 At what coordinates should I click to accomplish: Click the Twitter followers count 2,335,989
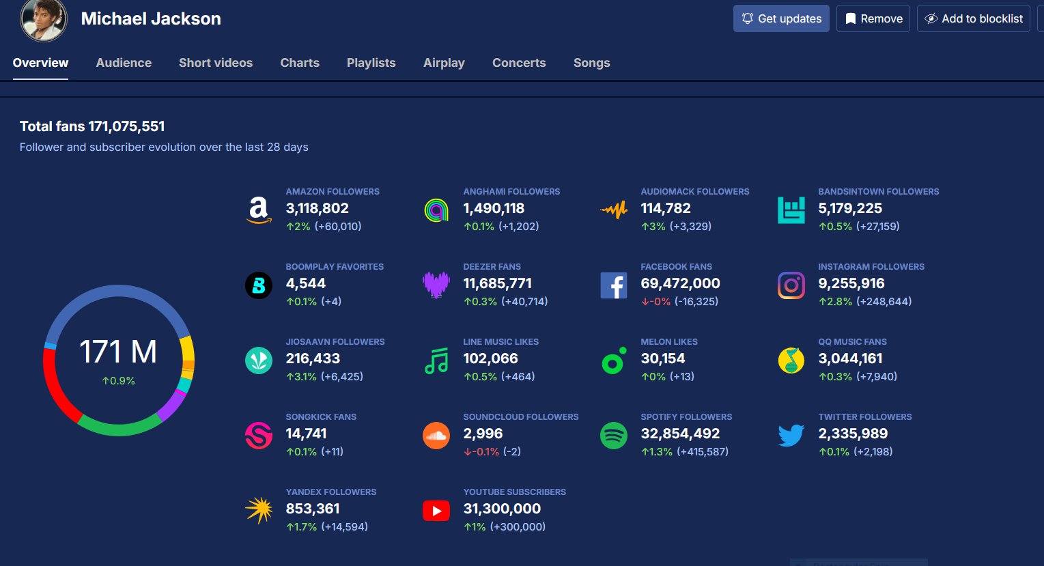coord(853,434)
